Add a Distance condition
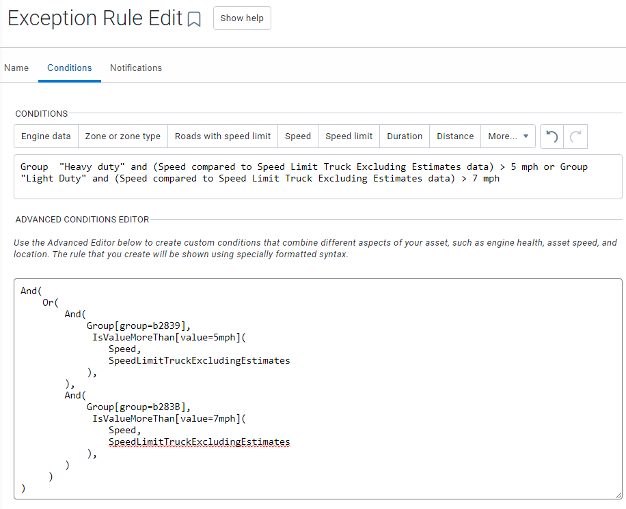 (455, 136)
